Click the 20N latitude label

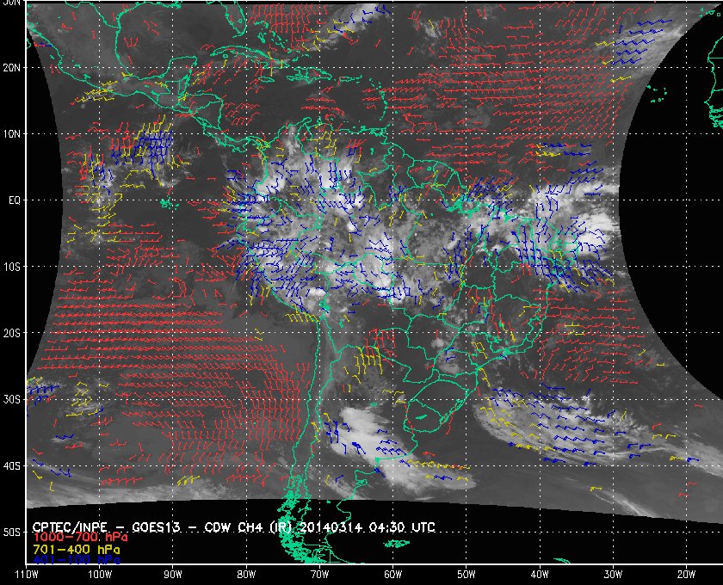(x=11, y=68)
